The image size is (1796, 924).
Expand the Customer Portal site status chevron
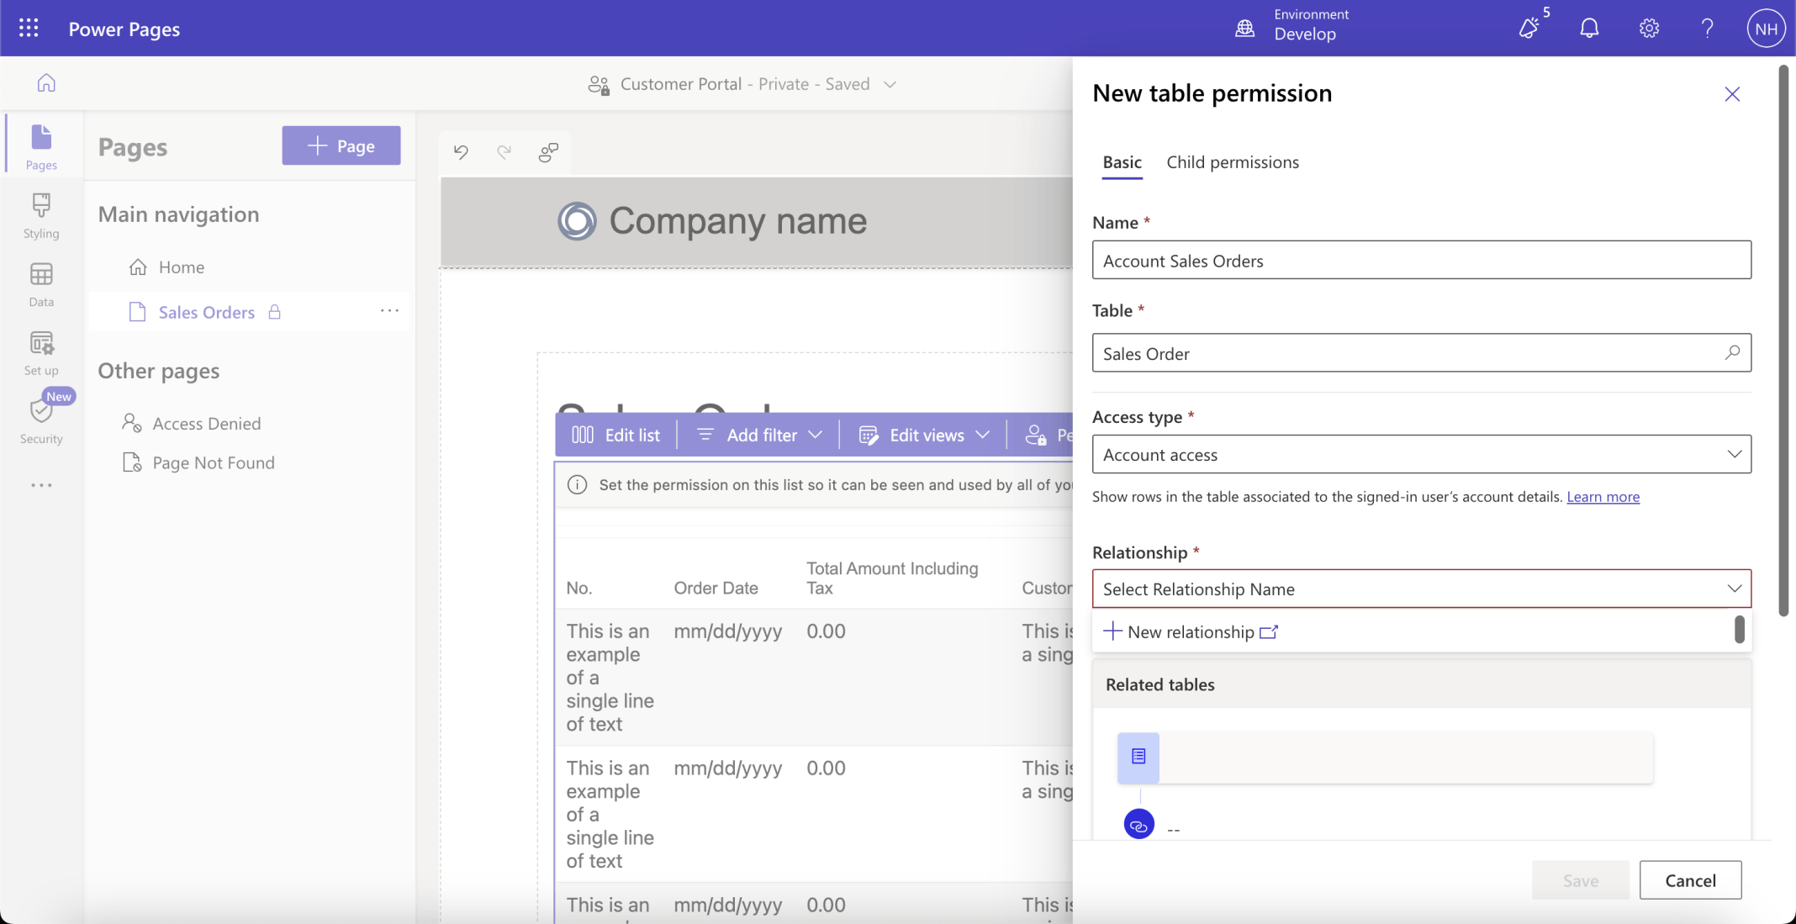(890, 84)
